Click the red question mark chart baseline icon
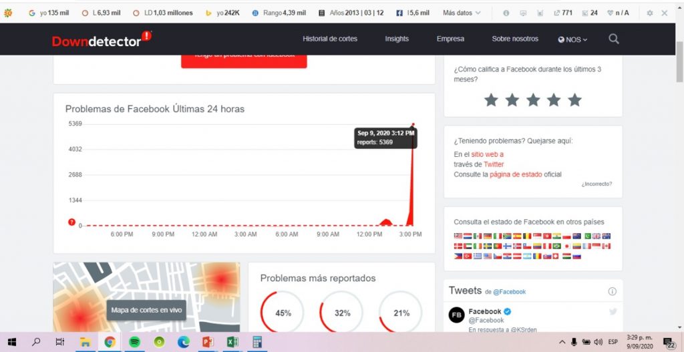Screen dimensions: 684x352 pos(71,222)
